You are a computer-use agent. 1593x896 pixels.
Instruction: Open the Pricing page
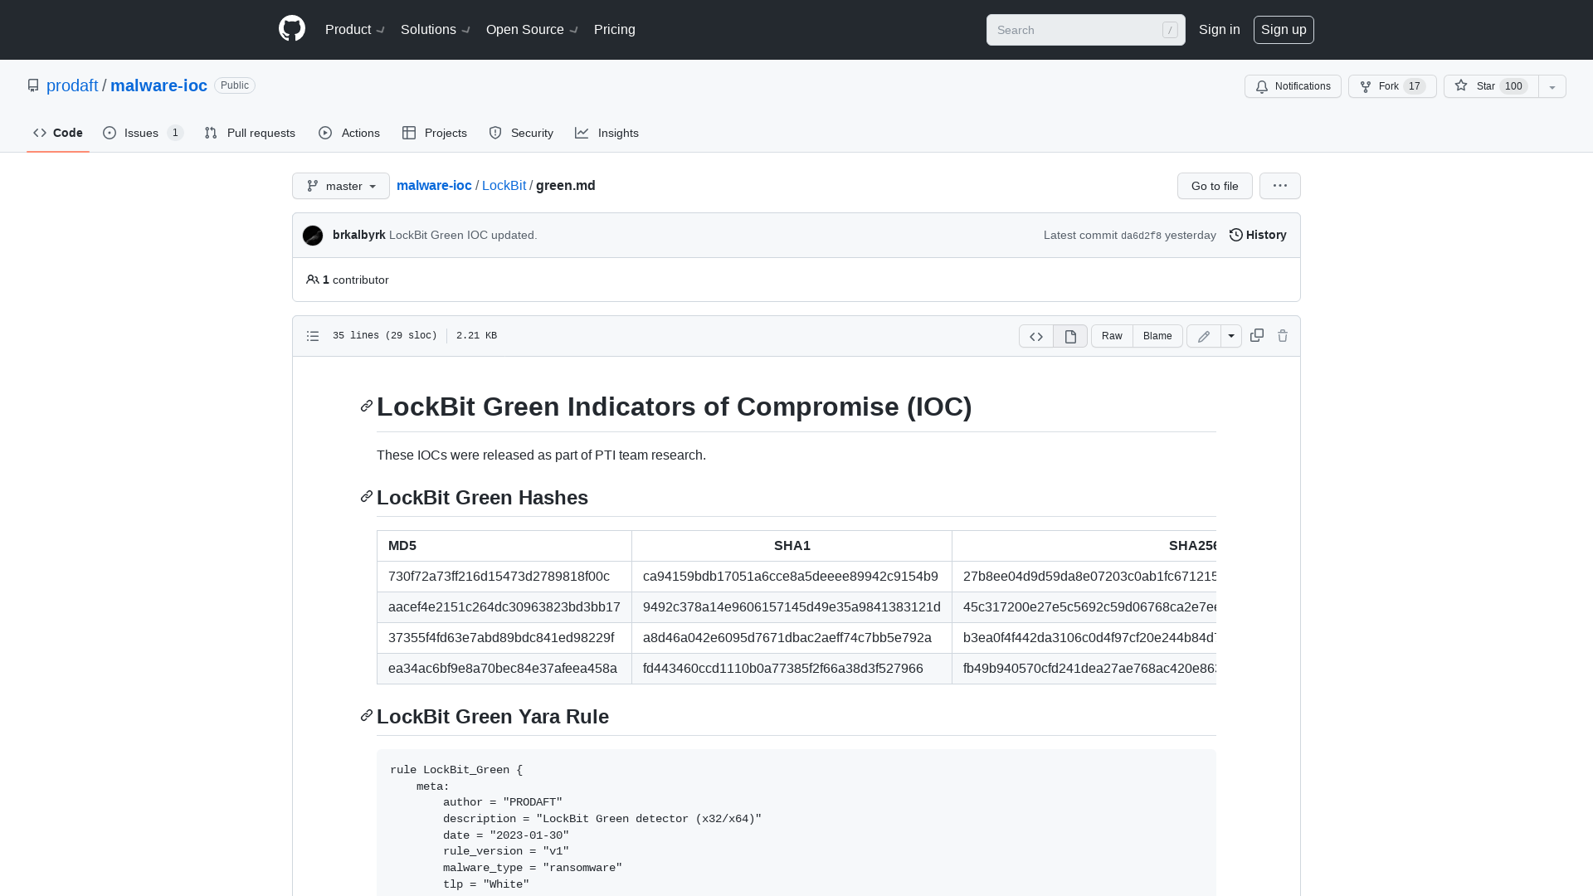[615, 29]
